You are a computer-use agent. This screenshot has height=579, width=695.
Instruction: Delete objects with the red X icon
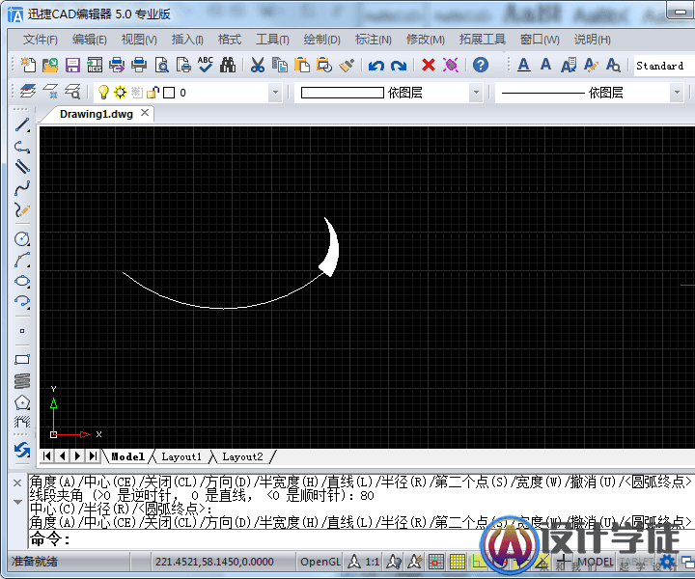429,65
